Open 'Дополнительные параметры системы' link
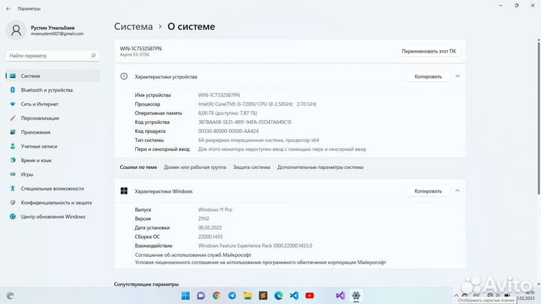541x304 pixels. pos(320,167)
